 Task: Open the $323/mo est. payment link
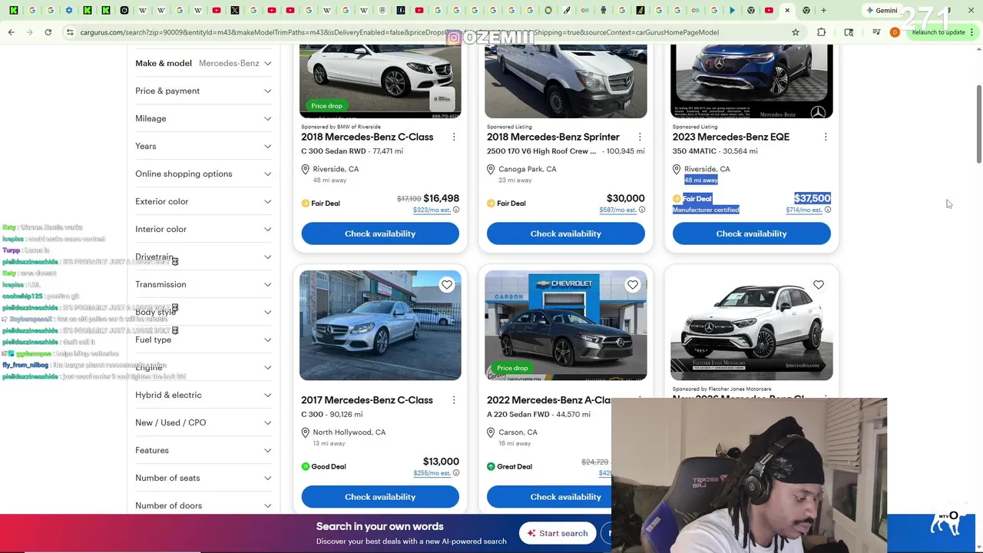click(x=432, y=210)
